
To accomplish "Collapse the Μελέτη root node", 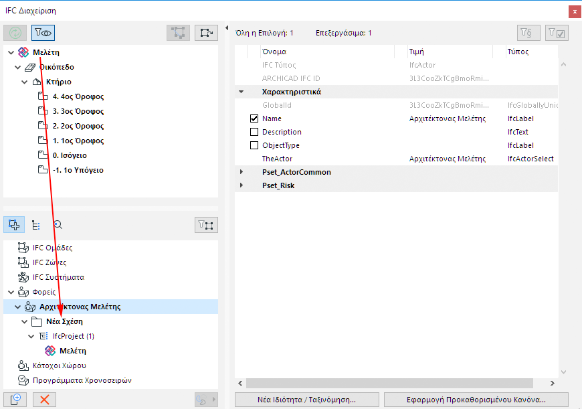I will 11,52.
